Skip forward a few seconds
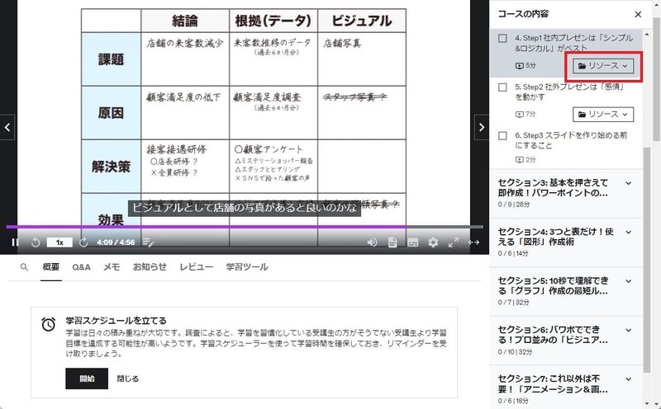661x409 pixels. coord(83,242)
